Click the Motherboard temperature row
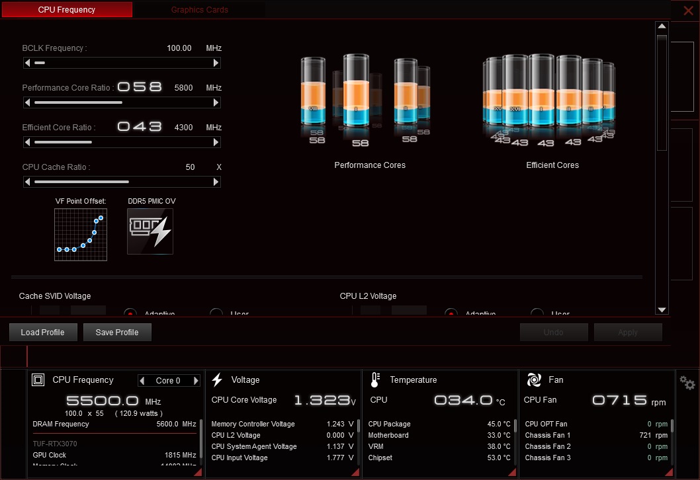The width and height of the screenshot is (700, 480). tap(439, 436)
